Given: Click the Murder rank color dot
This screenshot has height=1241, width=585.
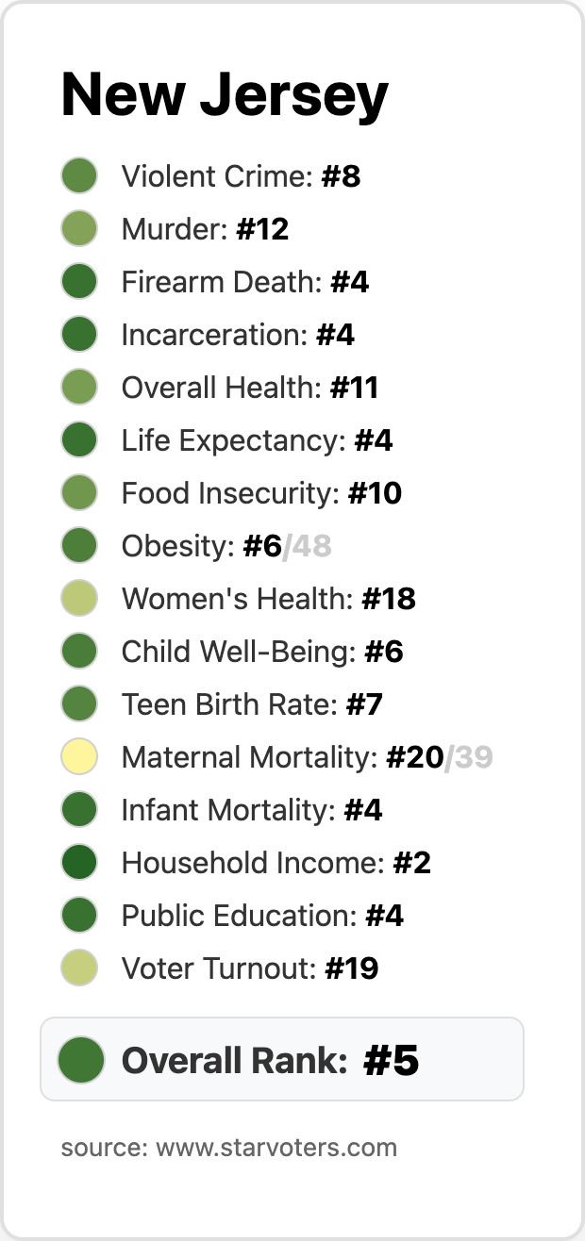Looking at the screenshot, I should pyautogui.click(x=79, y=229).
